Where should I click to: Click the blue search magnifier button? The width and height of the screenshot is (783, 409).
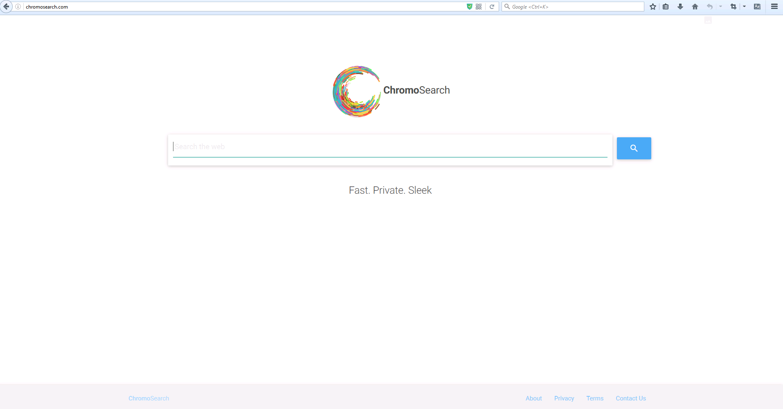pyautogui.click(x=634, y=148)
